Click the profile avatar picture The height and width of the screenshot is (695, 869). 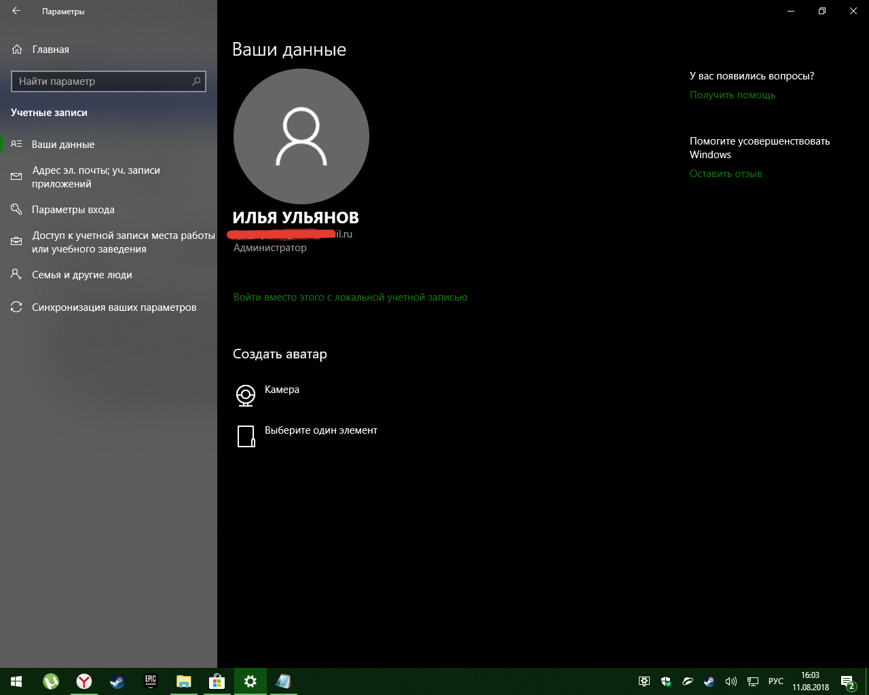pyautogui.click(x=301, y=136)
